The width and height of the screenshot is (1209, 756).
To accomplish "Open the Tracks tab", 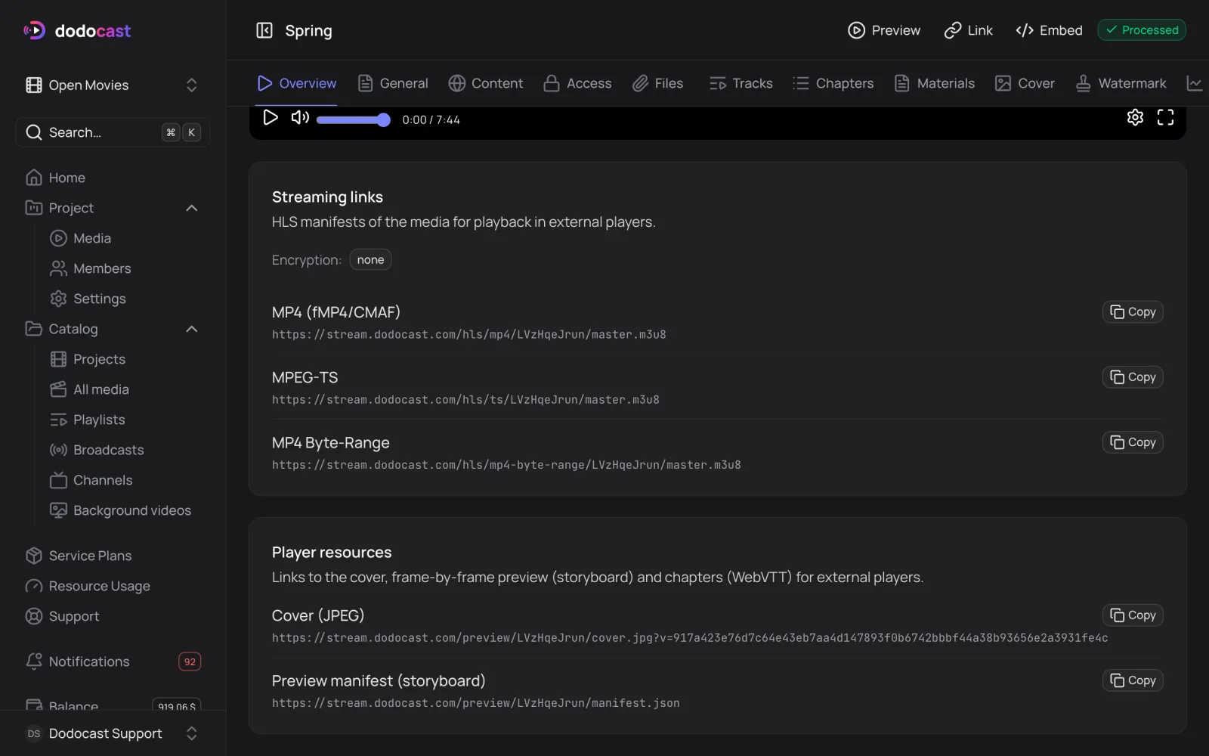I will pos(741,83).
